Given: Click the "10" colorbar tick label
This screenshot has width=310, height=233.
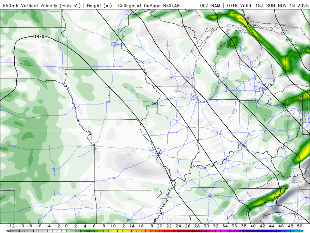Looking at the screenshot, I should pyautogui.click(x=113, y=226).
